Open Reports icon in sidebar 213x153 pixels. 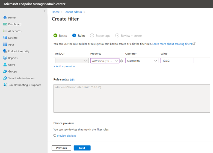[5, 58]
